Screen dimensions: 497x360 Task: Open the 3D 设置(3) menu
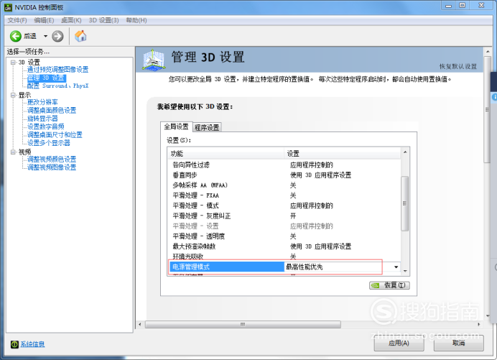coord(103,20)
